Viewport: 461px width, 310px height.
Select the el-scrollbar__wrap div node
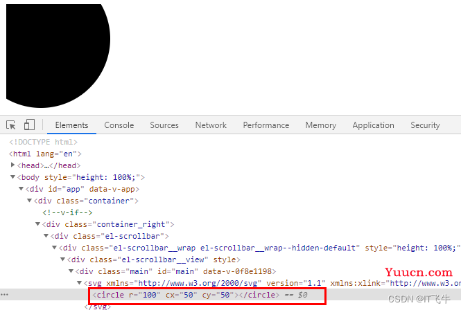pos(259,248)
